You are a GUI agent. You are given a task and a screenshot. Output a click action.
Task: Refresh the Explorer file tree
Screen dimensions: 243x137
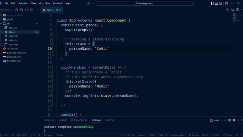[x=27, y=10]
